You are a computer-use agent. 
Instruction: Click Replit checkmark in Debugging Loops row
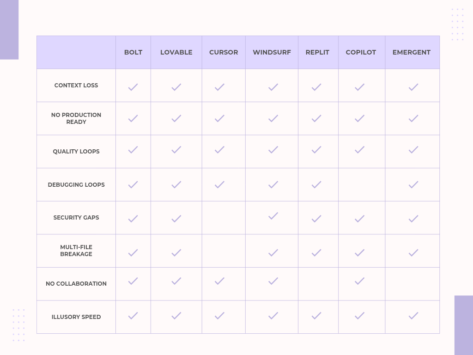coord(316,184)
